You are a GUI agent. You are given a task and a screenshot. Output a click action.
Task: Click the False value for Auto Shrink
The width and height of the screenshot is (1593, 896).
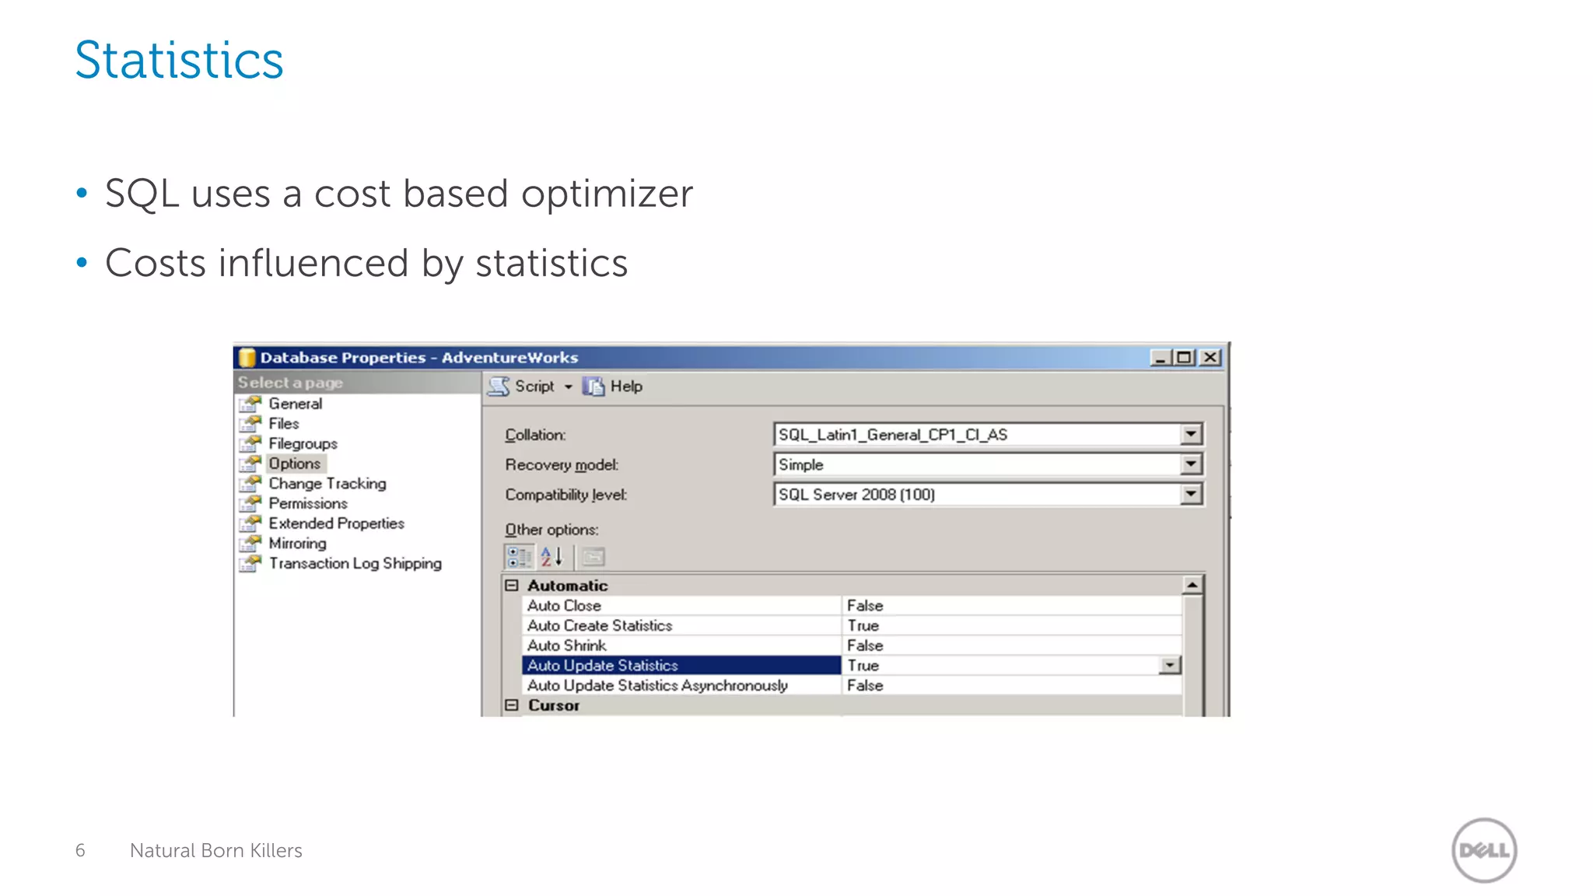pyautogui.click(x=865, y=646)
